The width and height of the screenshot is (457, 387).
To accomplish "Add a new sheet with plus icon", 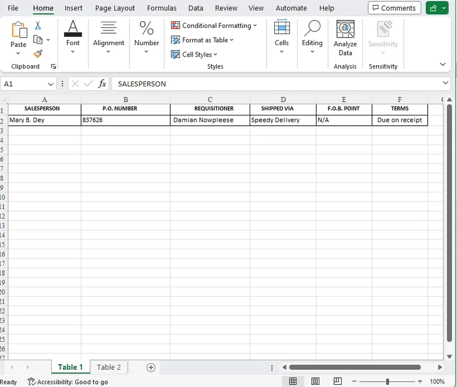I will [151, 368].
